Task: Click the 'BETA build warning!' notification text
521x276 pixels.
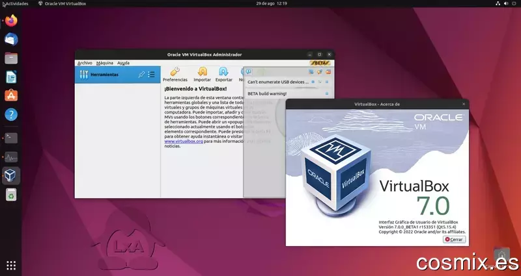Action: tap(267, 94)
